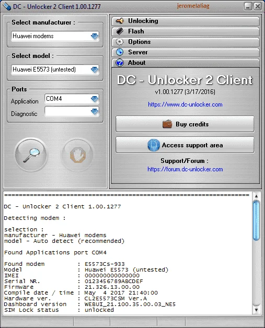Click the gear icon beside Options
The height and width of the screenshot is (328, 265).
[x=120, y=42]
